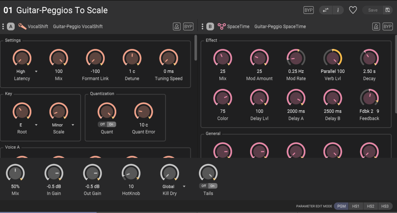Click the 2000 ms Delay A value
Viewport: 397px width, 213px height.
click(x=296, y=111)
